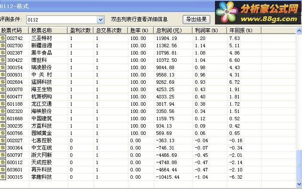Select the stock name 猛狮科技
Viewport: 302px width, 189px height.
click(42, 82)
